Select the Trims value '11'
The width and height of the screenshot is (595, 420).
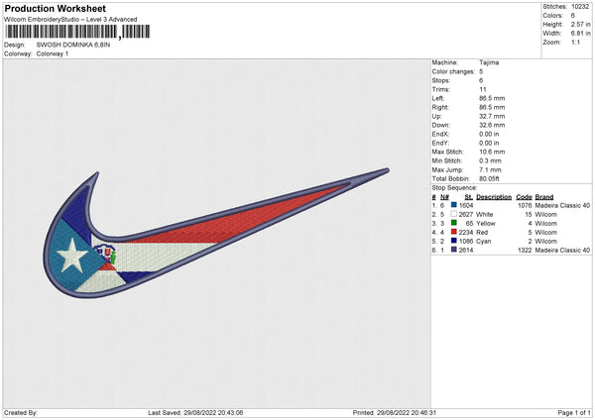click(x=483, y=89)
